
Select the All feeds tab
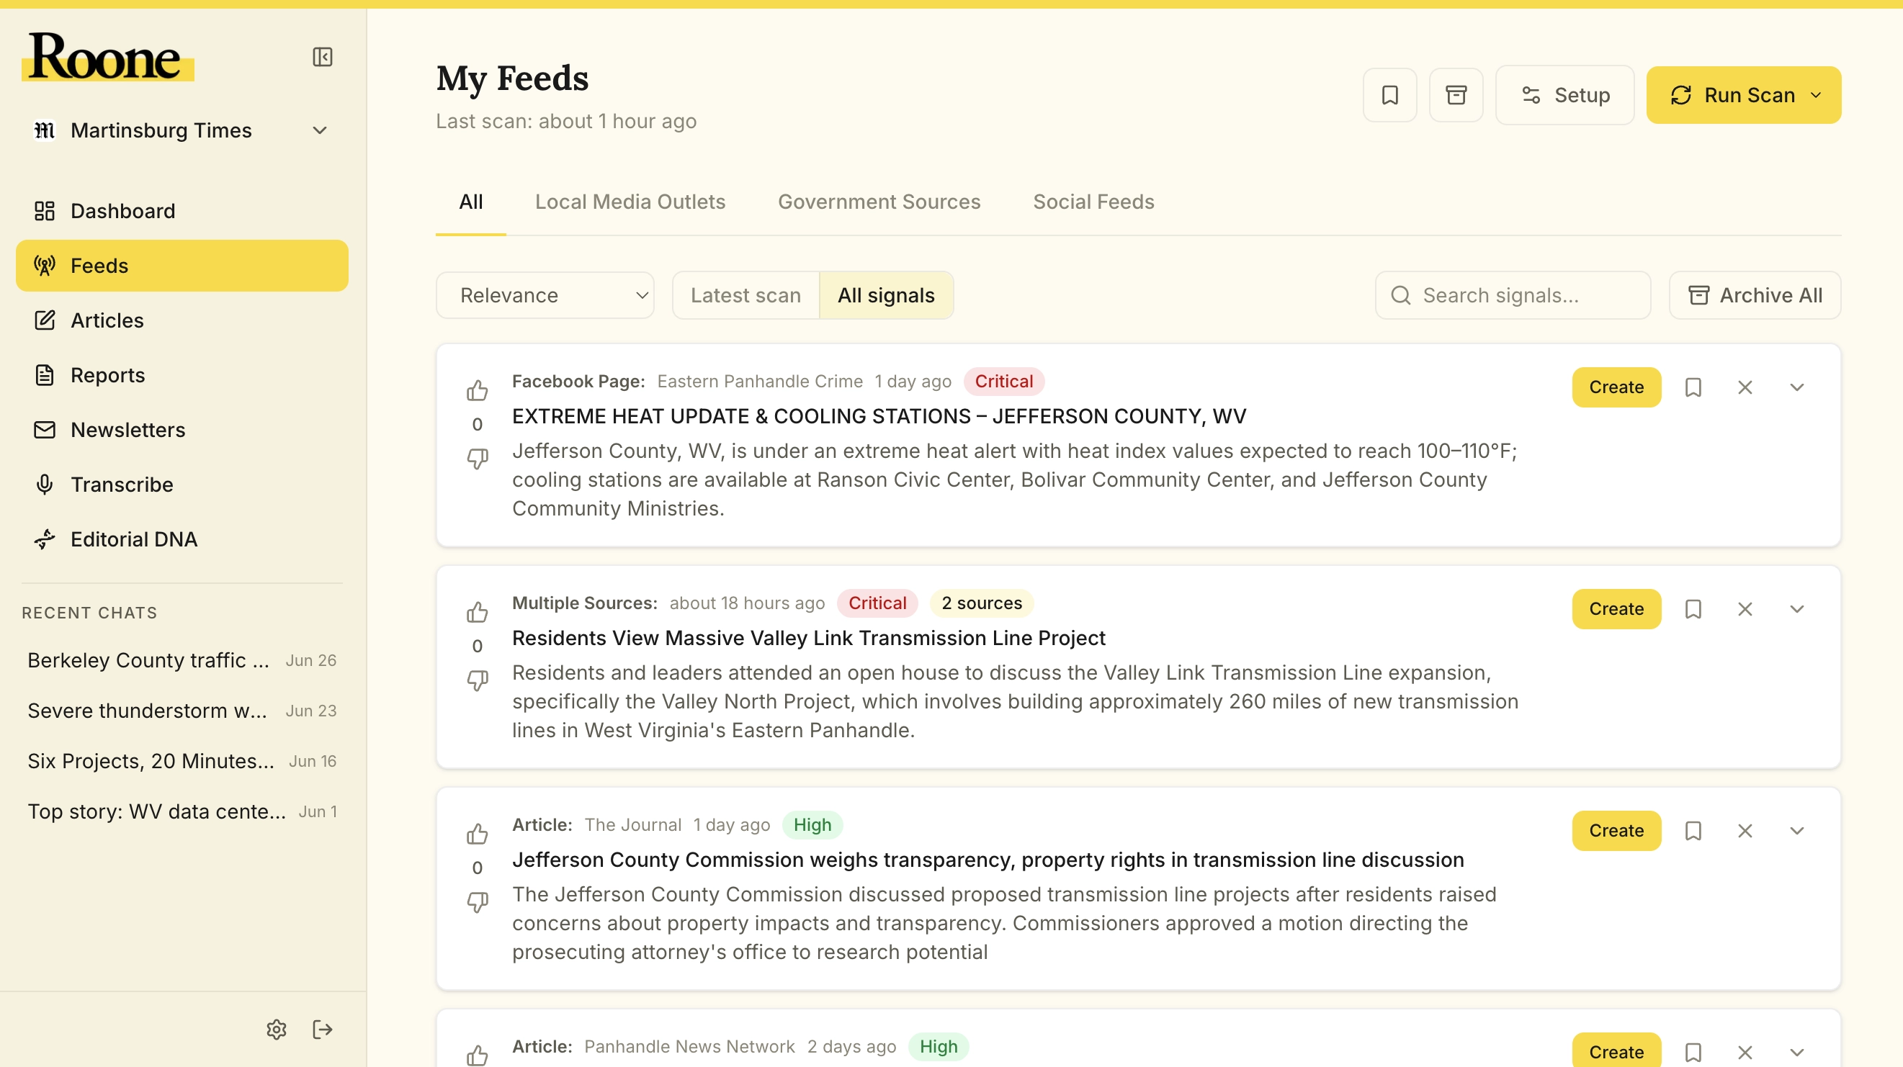[x=470, y=202]
